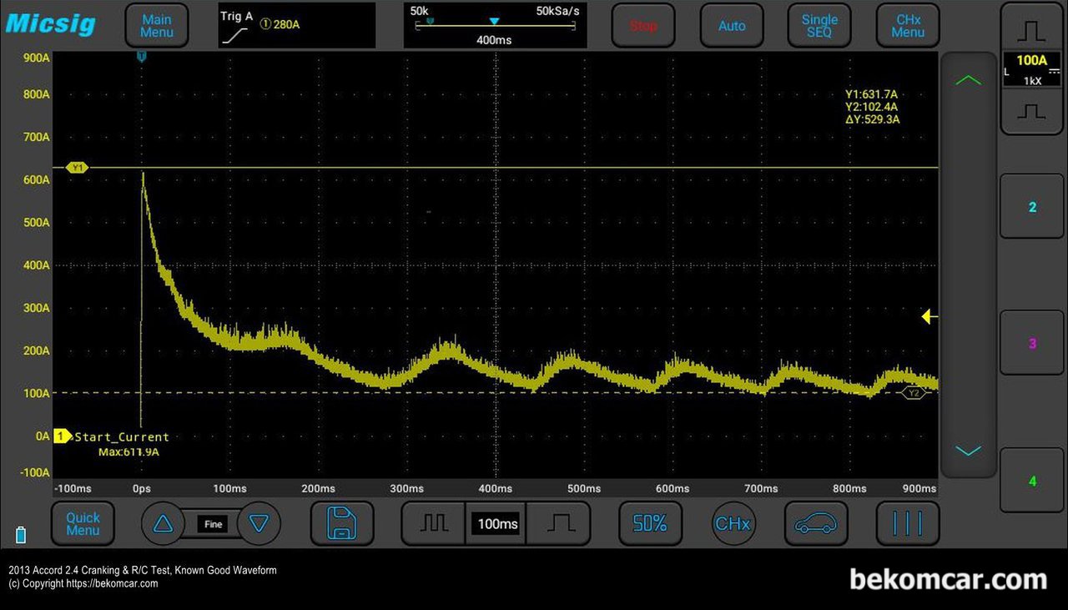
Task: Tap the yellow trigger level arrow at right edge
Action: [x=929, y=316]
